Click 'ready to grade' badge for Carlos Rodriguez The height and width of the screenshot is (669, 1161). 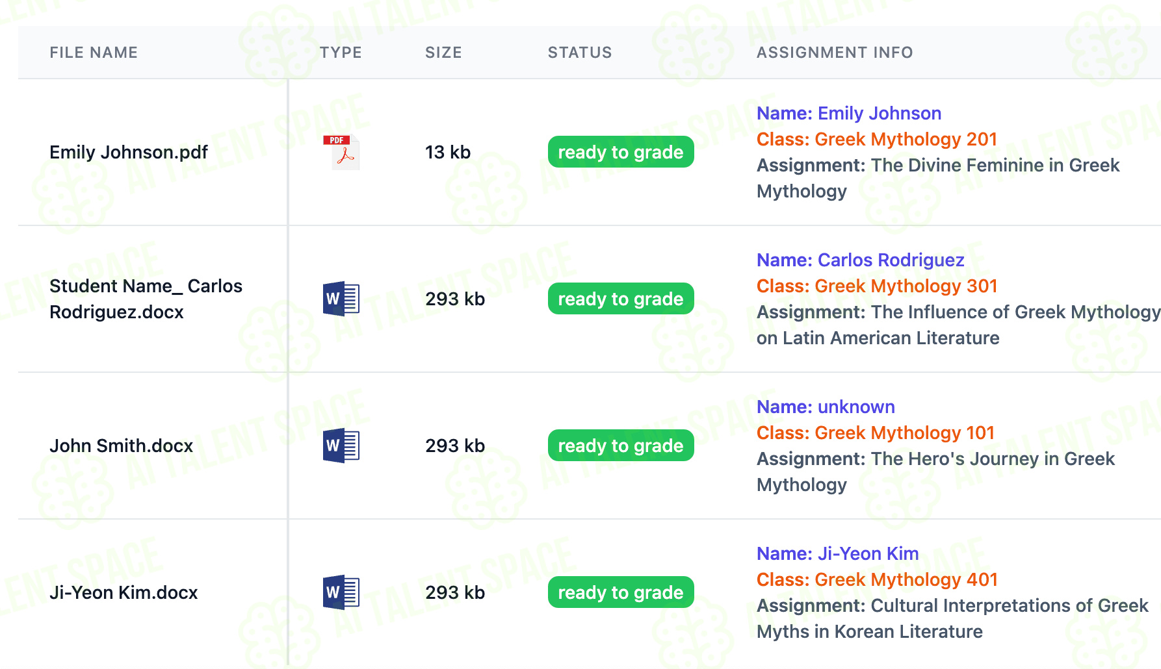[x=621, y=299]
